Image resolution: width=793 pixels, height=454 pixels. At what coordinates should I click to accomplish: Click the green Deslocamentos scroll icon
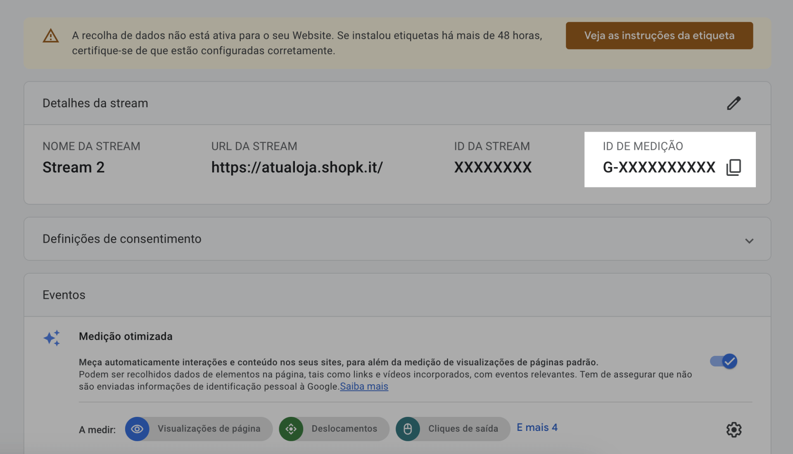tap(291, 429)
